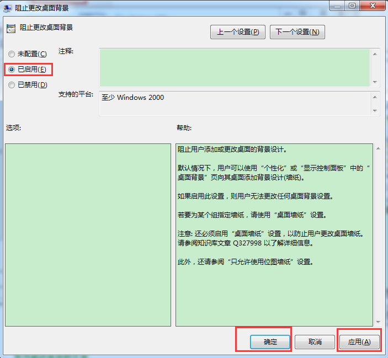Select the 未配置 radio button

pyautogui.click(x=12, y=54)
